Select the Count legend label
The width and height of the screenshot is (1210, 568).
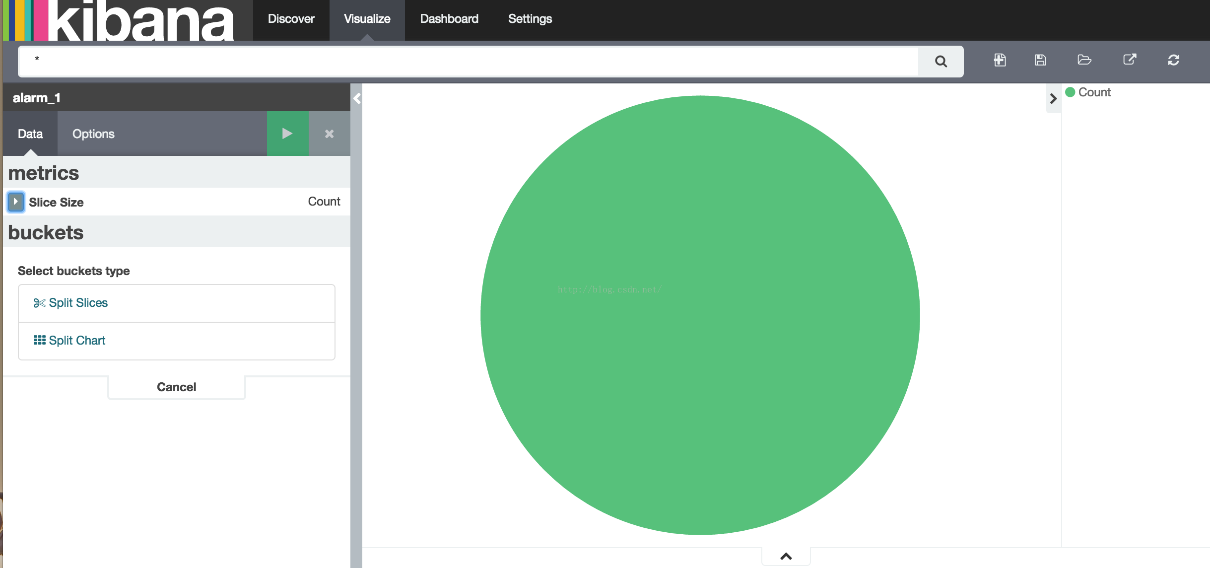pos(1094,92)
